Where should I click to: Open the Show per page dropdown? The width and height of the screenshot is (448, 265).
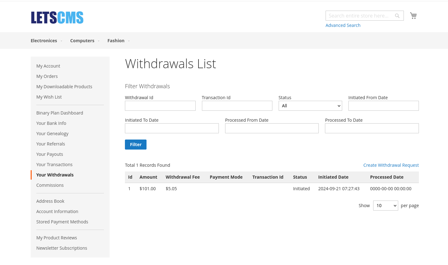(385, 205)
